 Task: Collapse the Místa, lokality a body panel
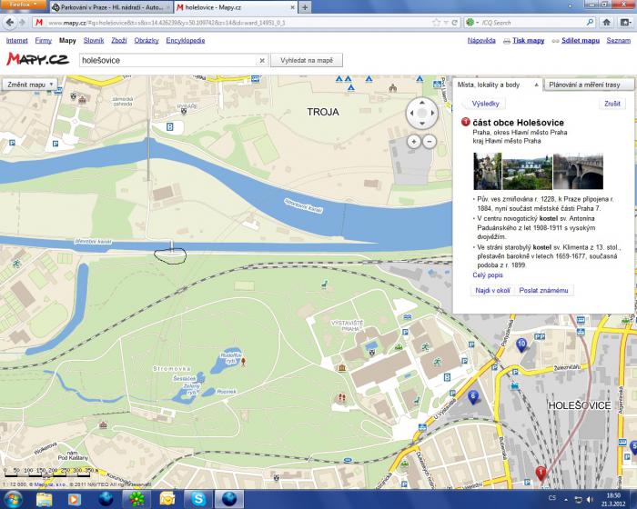(538, 85)
